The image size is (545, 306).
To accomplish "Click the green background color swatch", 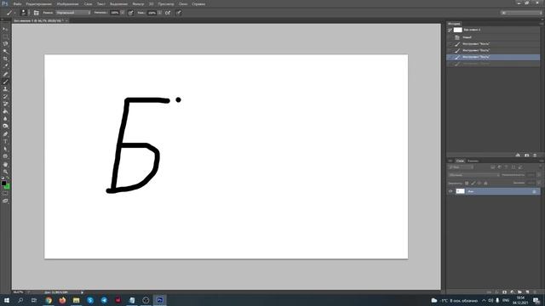I will coord(8,187).
